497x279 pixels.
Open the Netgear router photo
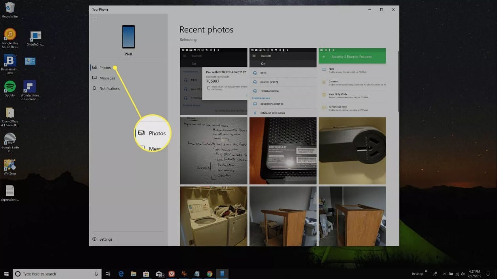283,151
